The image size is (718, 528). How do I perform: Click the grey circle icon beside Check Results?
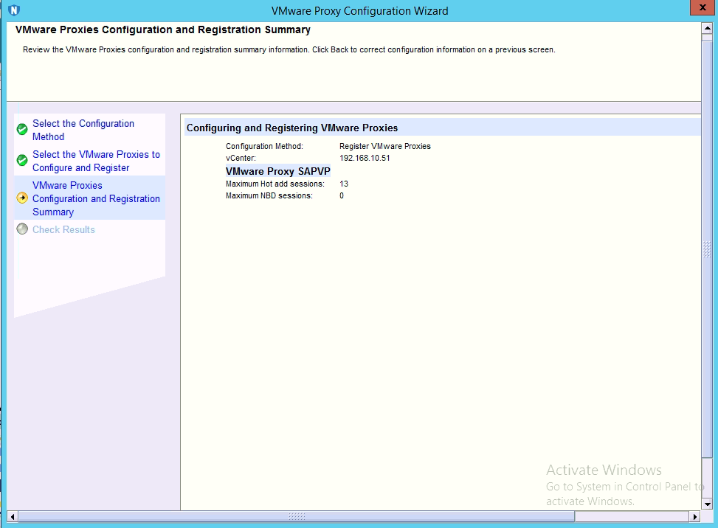point(22,229)
